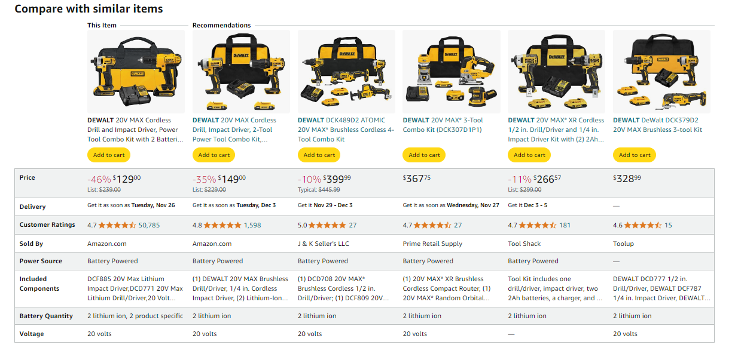Click the 'Get it Dec 3 - 5' delivery text
This screenshot has height=351, width=738.
pos(527,205)
